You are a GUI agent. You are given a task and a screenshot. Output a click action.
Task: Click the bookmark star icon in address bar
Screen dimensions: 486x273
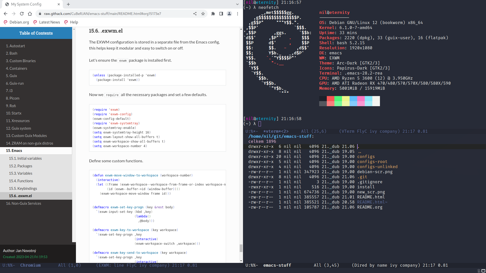pyautogui.click(x=203, y=14)
